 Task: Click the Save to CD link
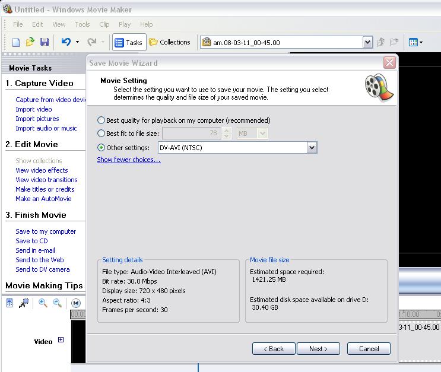[x=31, y=241]
